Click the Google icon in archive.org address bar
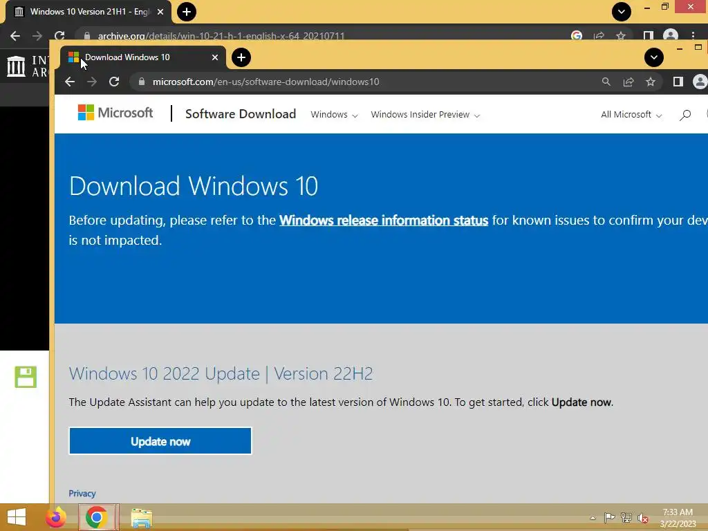This screenshot has width=708, height=531. click(577, 35)
